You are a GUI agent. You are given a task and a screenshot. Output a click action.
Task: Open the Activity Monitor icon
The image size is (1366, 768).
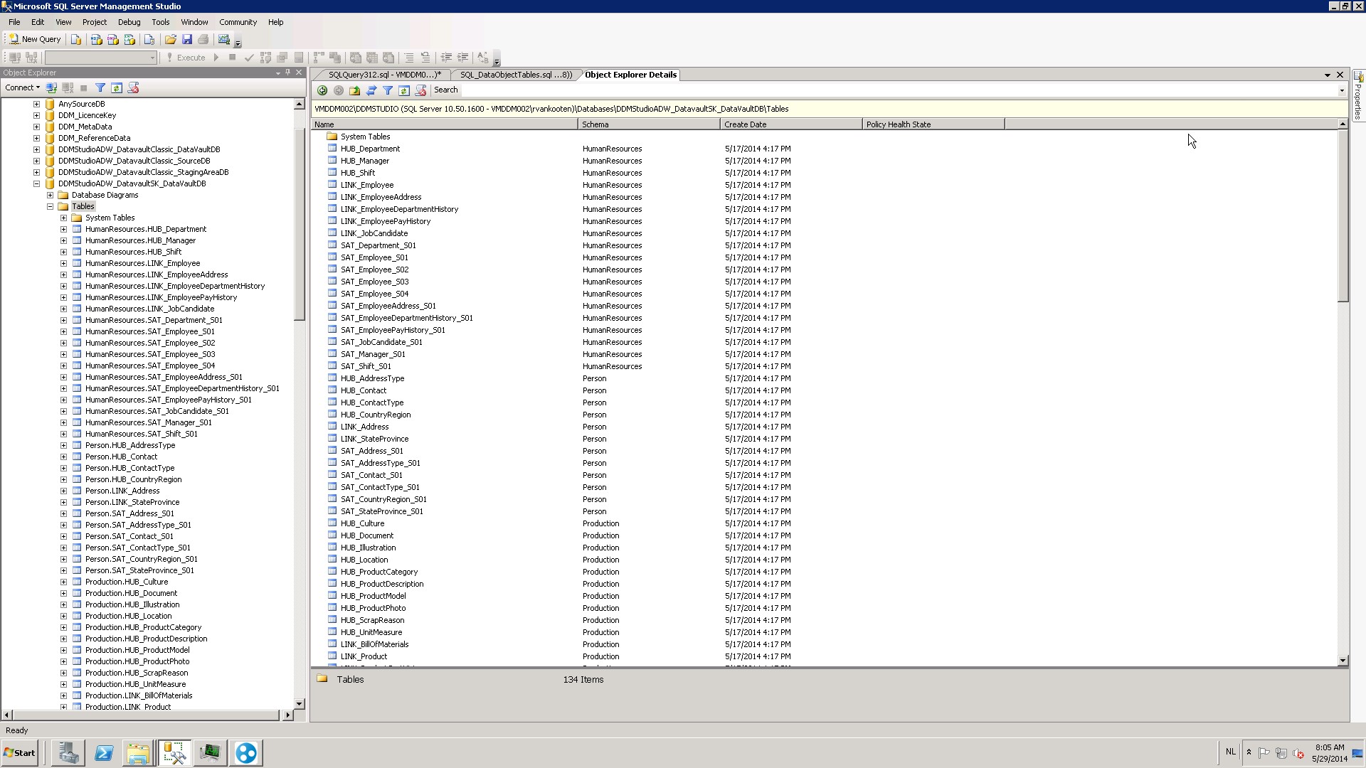click(224, 39)
